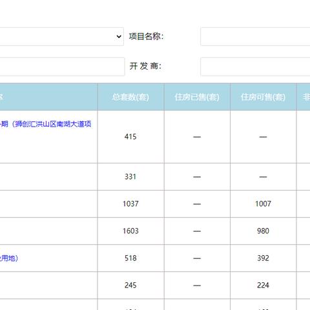Click the 开发商 input field
The width and height of the screenshot is (310, 310).
coord(255,67)
